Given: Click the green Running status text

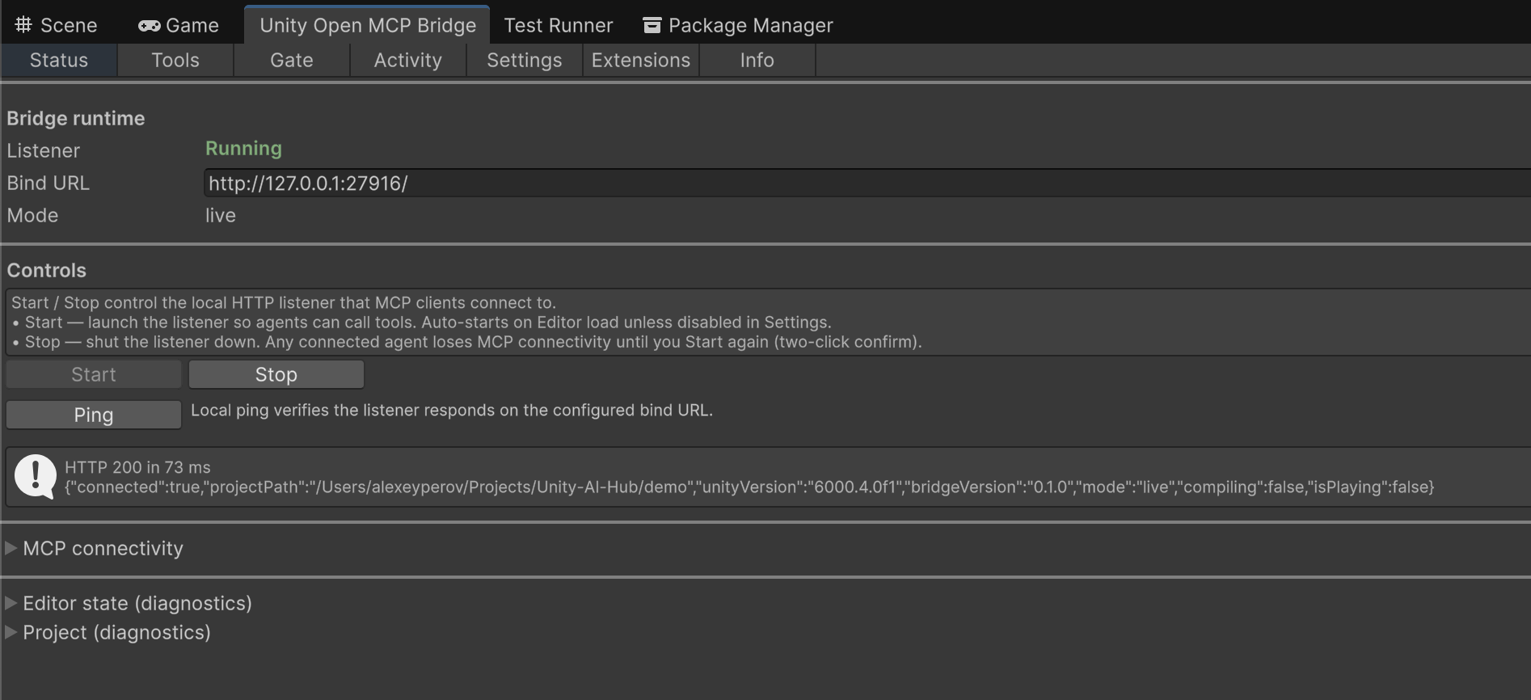Looking at the screenshot, I should (243, 149).
